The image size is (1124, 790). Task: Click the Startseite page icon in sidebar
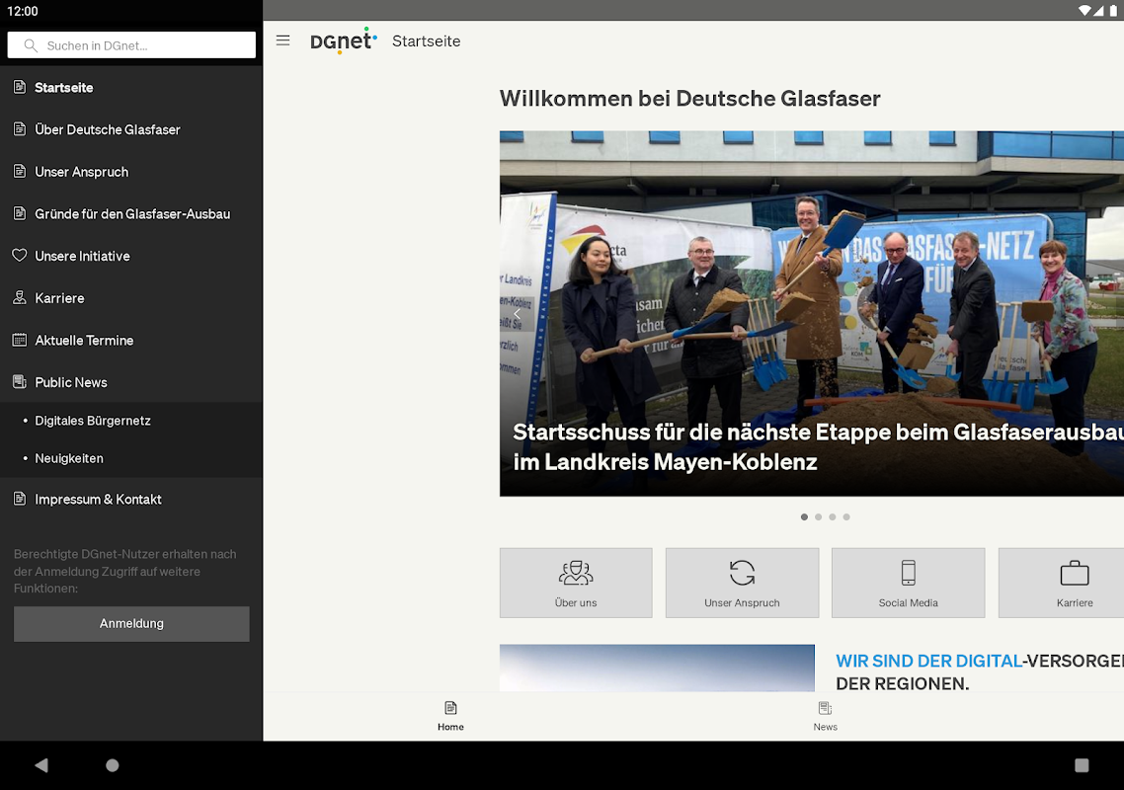20,88
